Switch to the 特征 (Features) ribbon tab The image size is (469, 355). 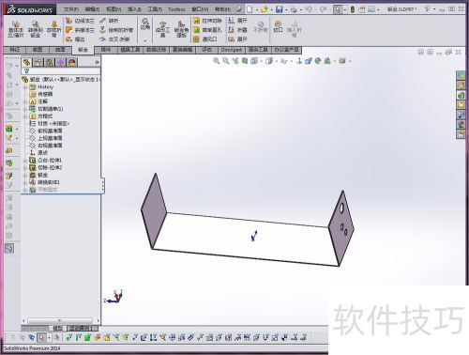[x=15, y=50]
